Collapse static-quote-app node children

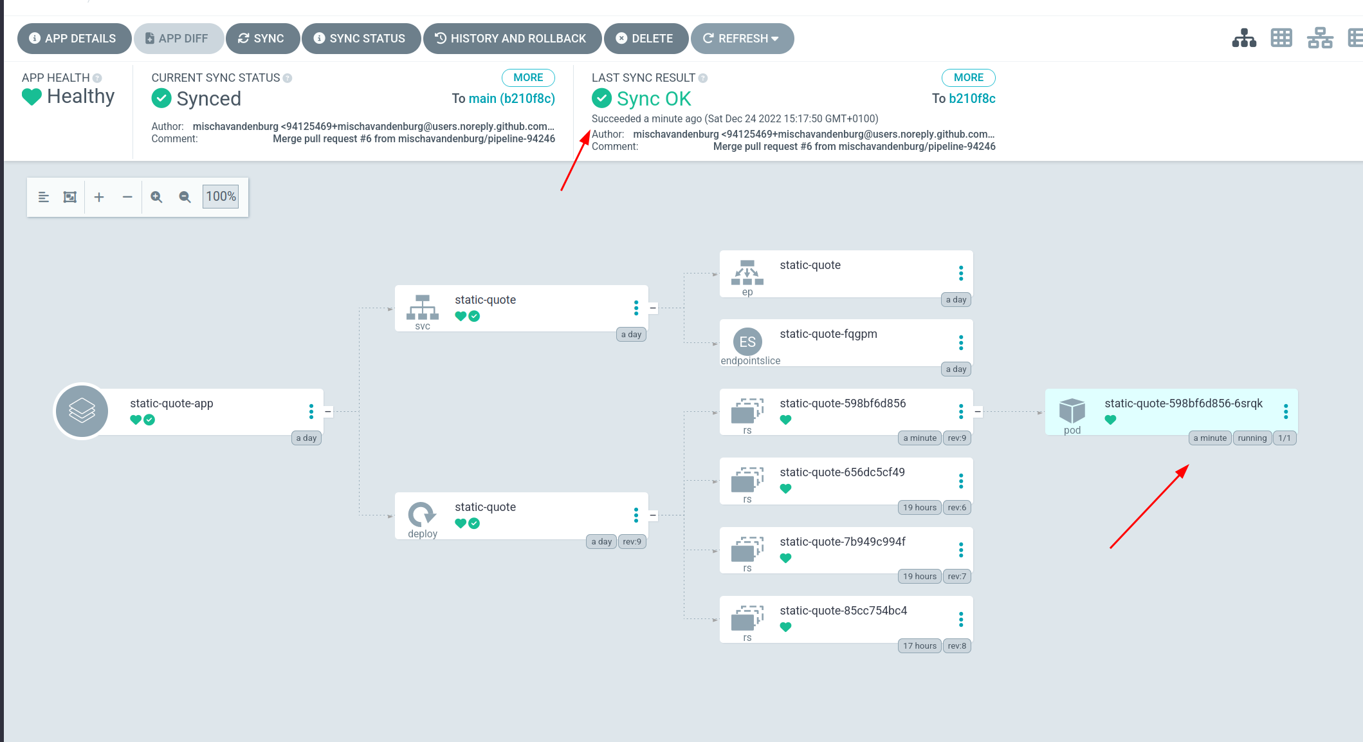(x=328, y=411)
